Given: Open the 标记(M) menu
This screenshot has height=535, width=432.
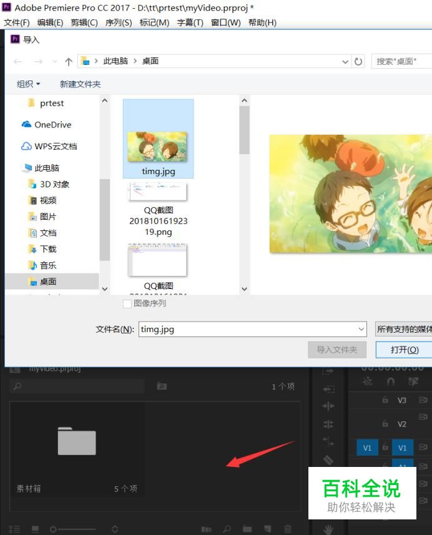Looking at the screenshot, I should pyautogui.click(x=155, y=22).
